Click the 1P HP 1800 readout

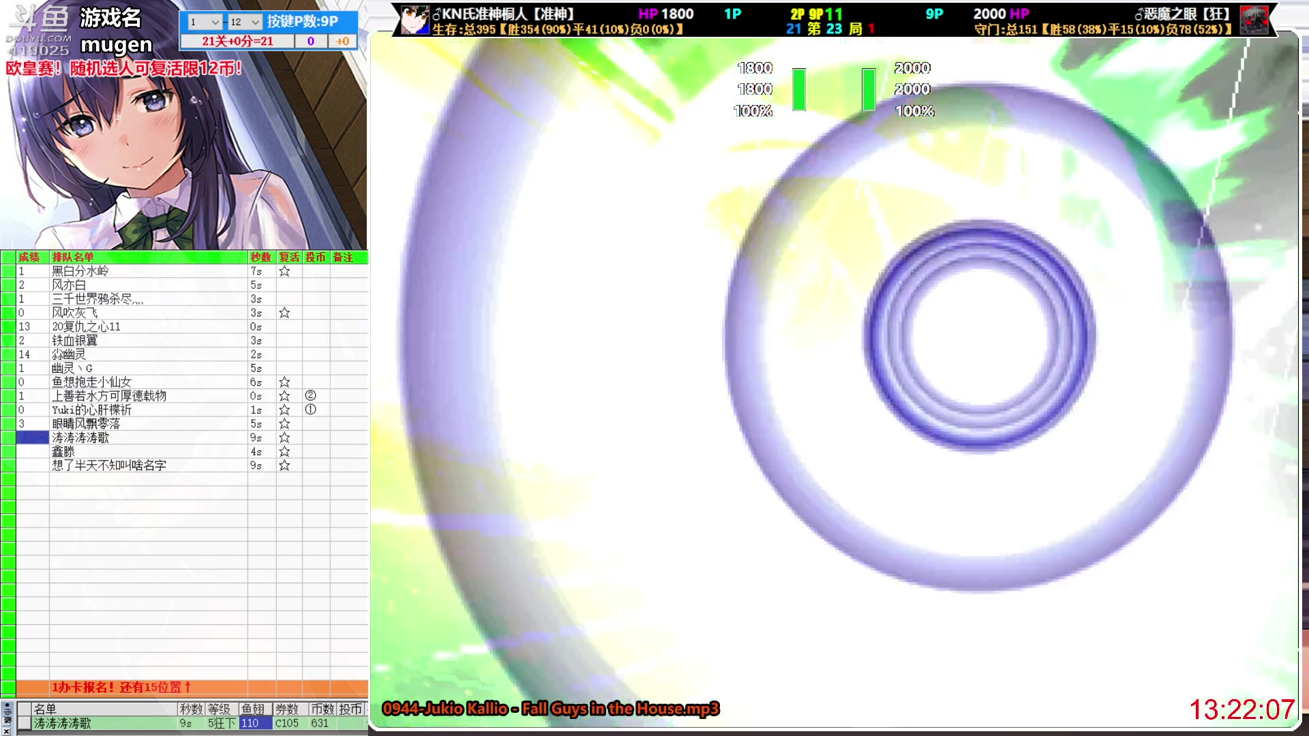(x=665, y=14)
